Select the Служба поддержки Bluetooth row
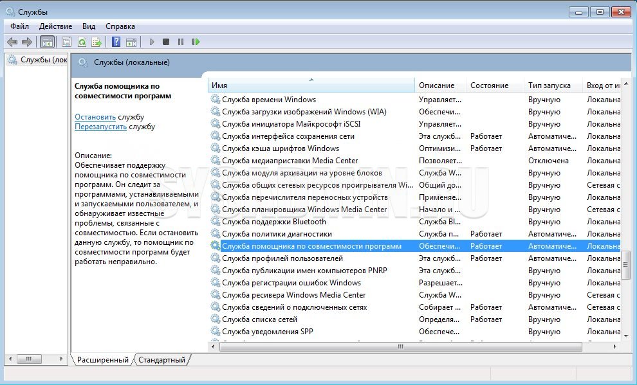Viewport: 637px width, 385px height. pos(273,222)
